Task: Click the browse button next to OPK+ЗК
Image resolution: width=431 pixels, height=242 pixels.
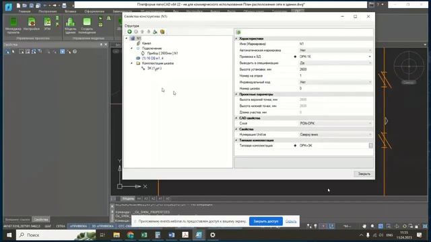Action: coord(370,146)
